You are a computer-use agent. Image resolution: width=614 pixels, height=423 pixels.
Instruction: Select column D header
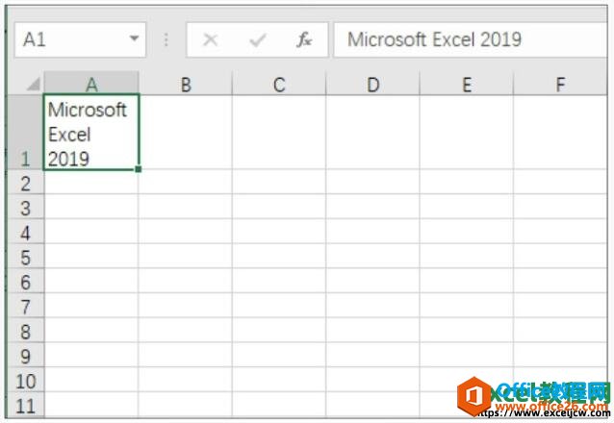click(x=372, y=84)
